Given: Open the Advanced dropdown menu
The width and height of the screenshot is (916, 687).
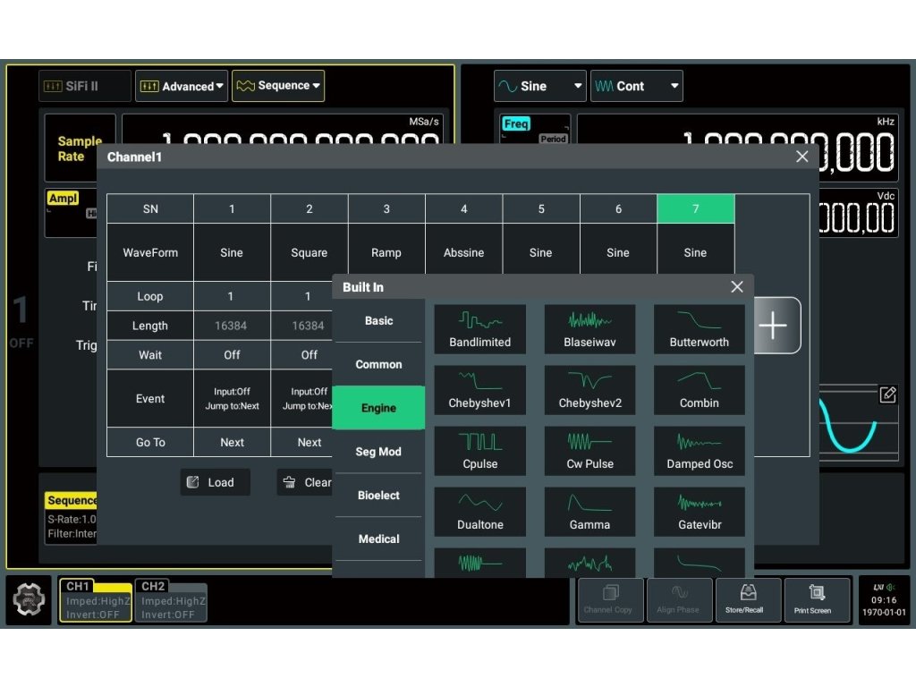Looking at the screenshot, I should pyautogui.click(x=181, y=86).
